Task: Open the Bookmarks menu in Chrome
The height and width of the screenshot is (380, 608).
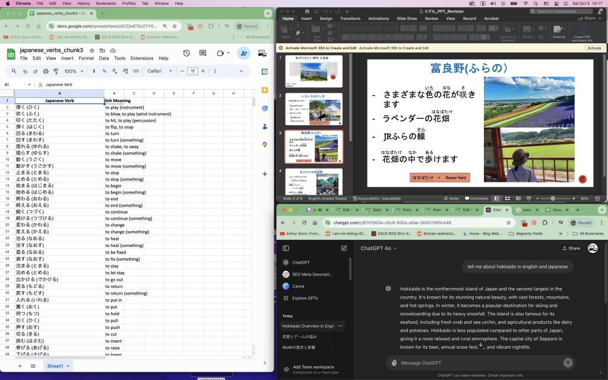Action: click(x=106, y=2)
